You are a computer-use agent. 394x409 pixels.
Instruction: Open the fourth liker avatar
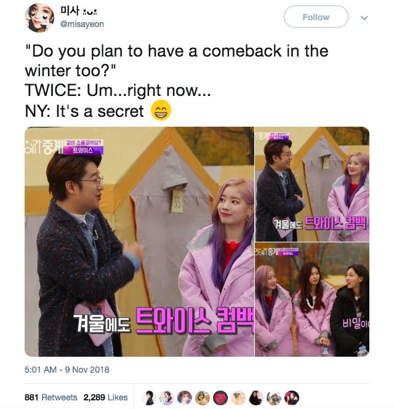203,398
